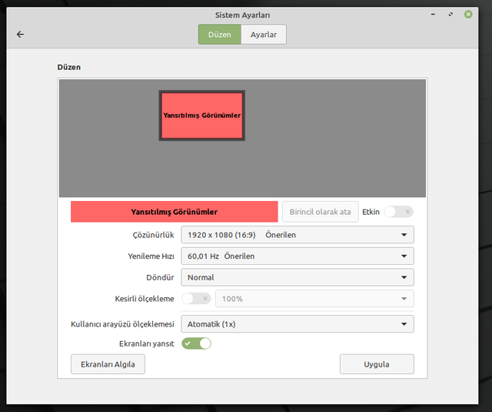This screenshot has width=492, height=412.
Task: Click the Sistem Ayarları title text
Action: tap(243, 15)
